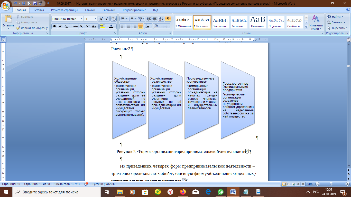Click the proofing errors icon in status bar
The height and width of the screenshot is (197, 351).
click(x=87, y=184)
